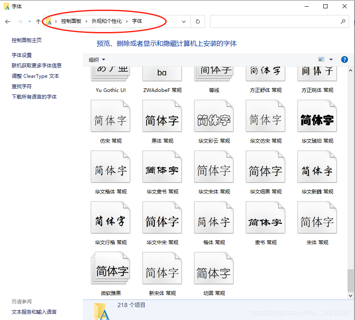Open 联机获取更多字体信息 link
The width and height of the screenshot is (355, 320).
pos(37,66)
